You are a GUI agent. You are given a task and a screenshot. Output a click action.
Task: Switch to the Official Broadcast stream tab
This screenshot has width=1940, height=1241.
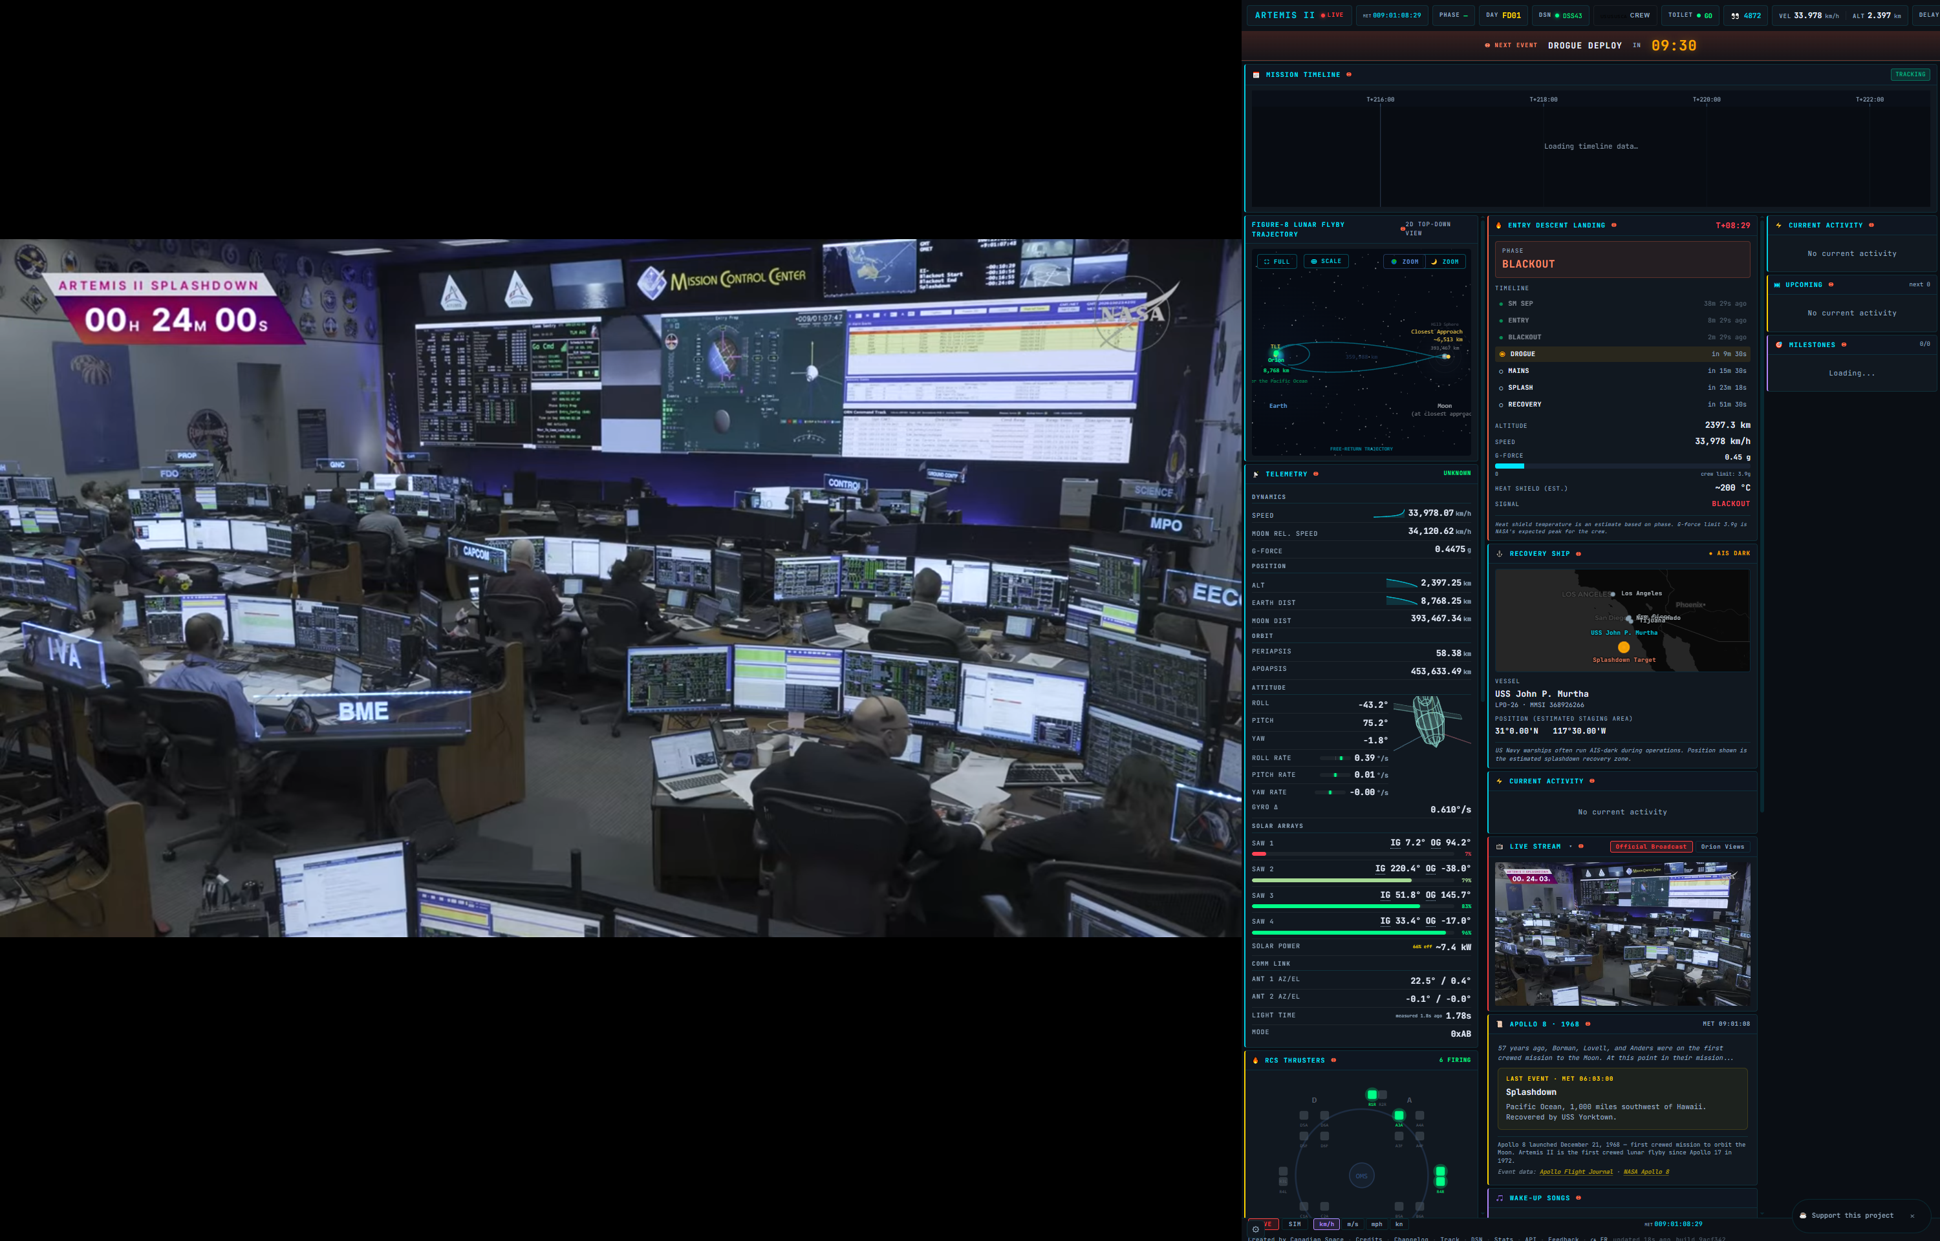click(x=1651, y=847)
